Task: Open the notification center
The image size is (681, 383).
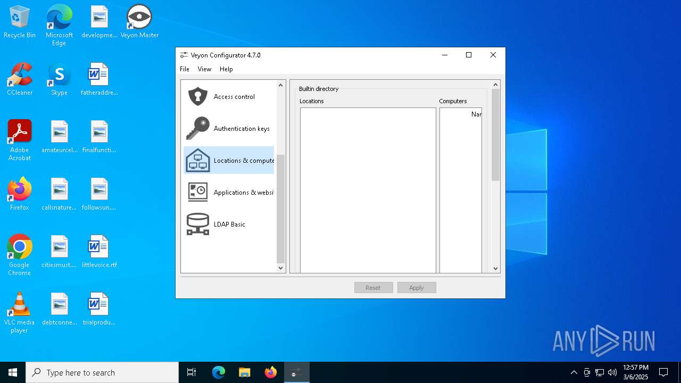Action: [663, 372]
